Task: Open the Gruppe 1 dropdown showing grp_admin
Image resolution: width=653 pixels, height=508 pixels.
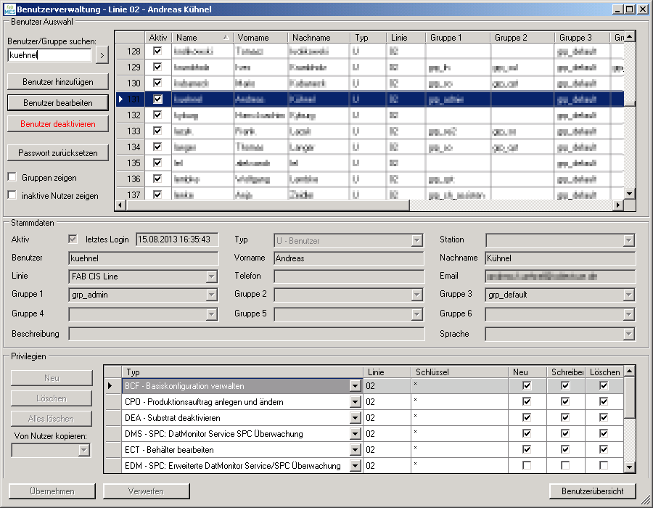Action: click(x=211, y=295)
